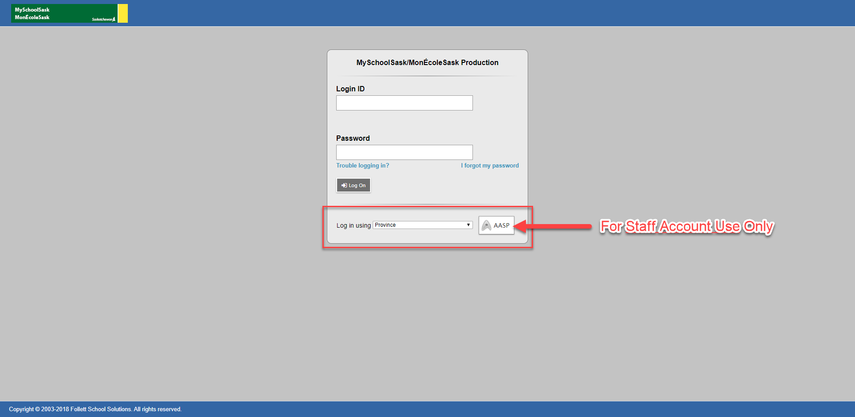Viewport: 855px width, 417px height.
Task: Click the MySchoolSask/MonÉcoleSask Production heading
Action: (x=427, y=62)
